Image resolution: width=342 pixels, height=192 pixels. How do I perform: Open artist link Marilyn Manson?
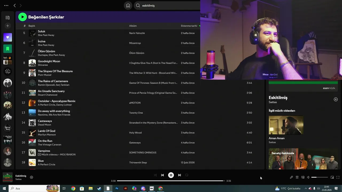[x=47, y=135]
